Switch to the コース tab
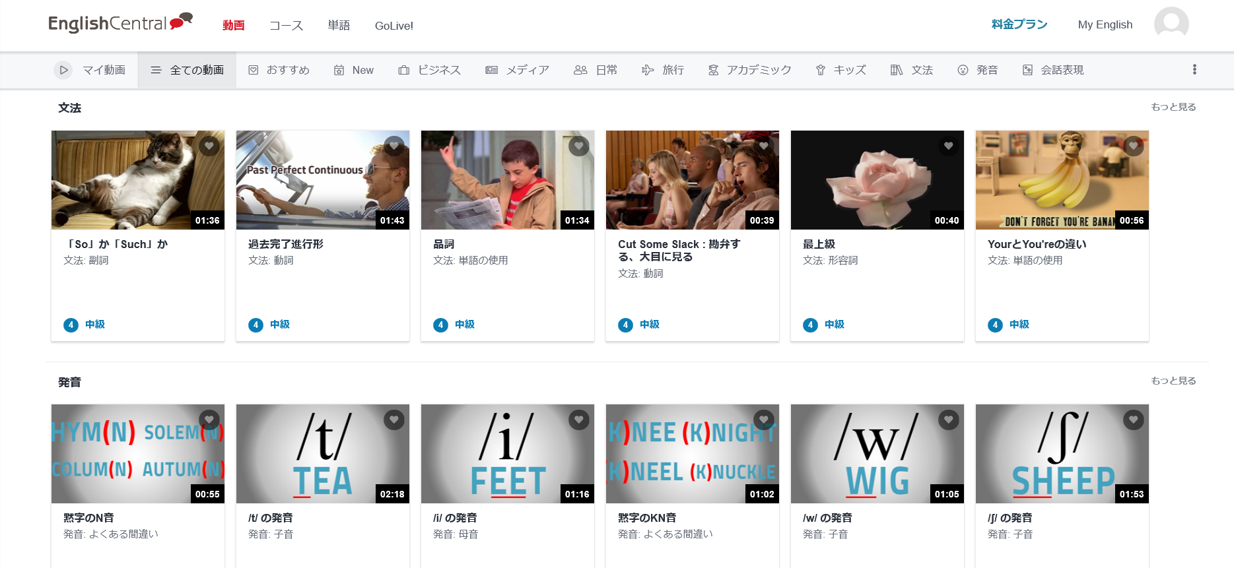1234x568 pixels. 286,26
